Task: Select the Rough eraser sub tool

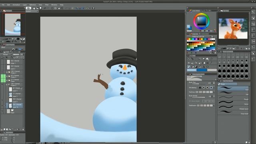Action: [x=233, y=98]
